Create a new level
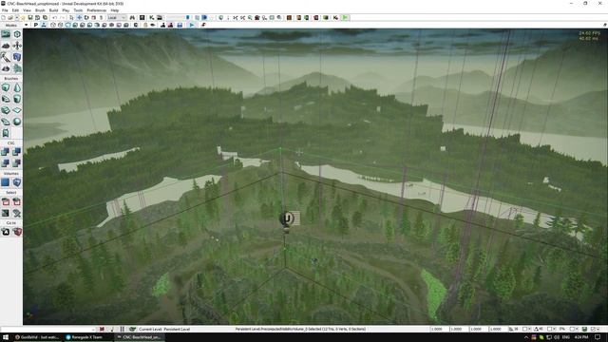Image resolution: width=608 pixels, height=342 pixels. pos(4,18)
